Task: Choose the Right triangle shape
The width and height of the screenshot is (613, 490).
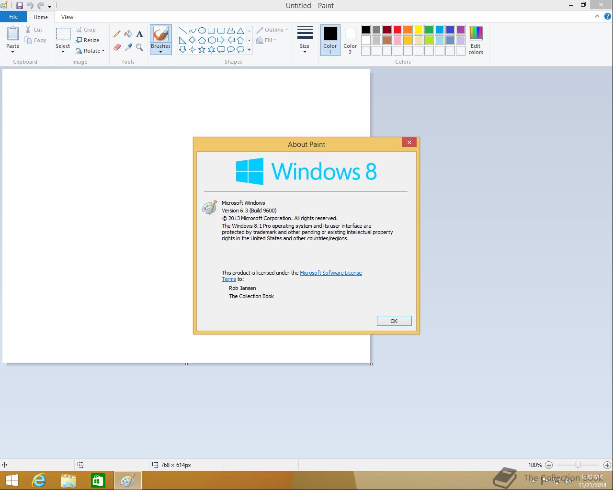Action: [x=182, y=40]
